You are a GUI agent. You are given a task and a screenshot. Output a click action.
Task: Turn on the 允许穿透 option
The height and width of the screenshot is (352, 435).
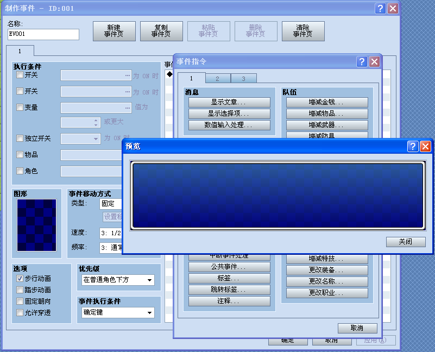[20, 312]
